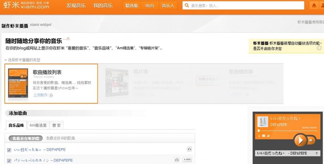Click the arrow icon in the yellow notice
This screenshot has width=324, height=164.
tap(319, 48)
